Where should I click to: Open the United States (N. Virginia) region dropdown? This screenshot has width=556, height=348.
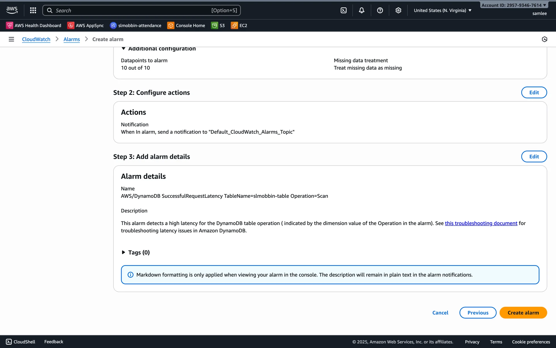[x=442, y=10]
